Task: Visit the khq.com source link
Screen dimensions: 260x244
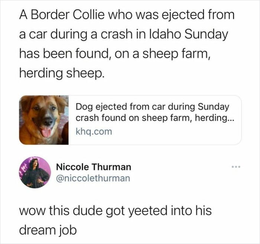Action: click(x=94, y=131)
